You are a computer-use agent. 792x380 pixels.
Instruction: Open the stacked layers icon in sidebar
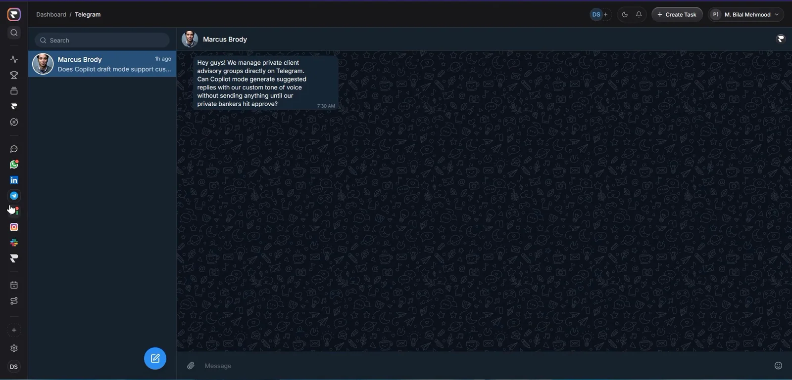(x=14, y=91)
